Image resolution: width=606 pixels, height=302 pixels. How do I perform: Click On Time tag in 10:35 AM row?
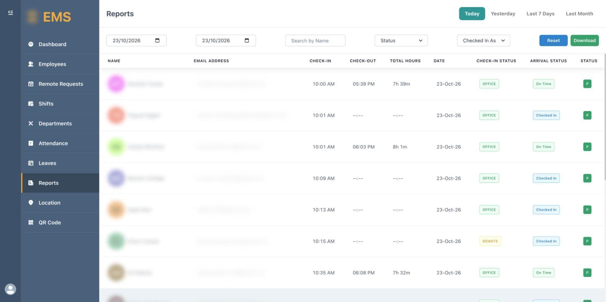pyautogui.click(x=543, y=273)
